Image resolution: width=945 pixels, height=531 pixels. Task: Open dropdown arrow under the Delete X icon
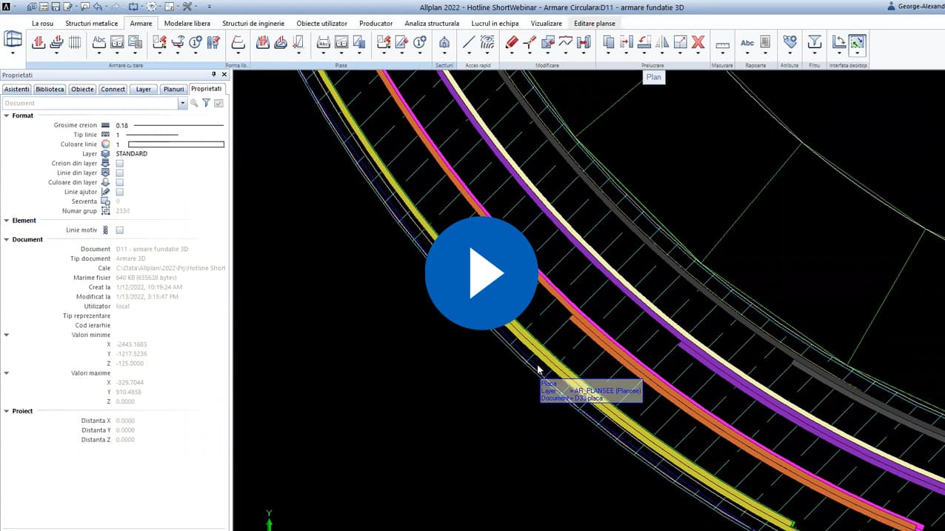tap(698, 54)
